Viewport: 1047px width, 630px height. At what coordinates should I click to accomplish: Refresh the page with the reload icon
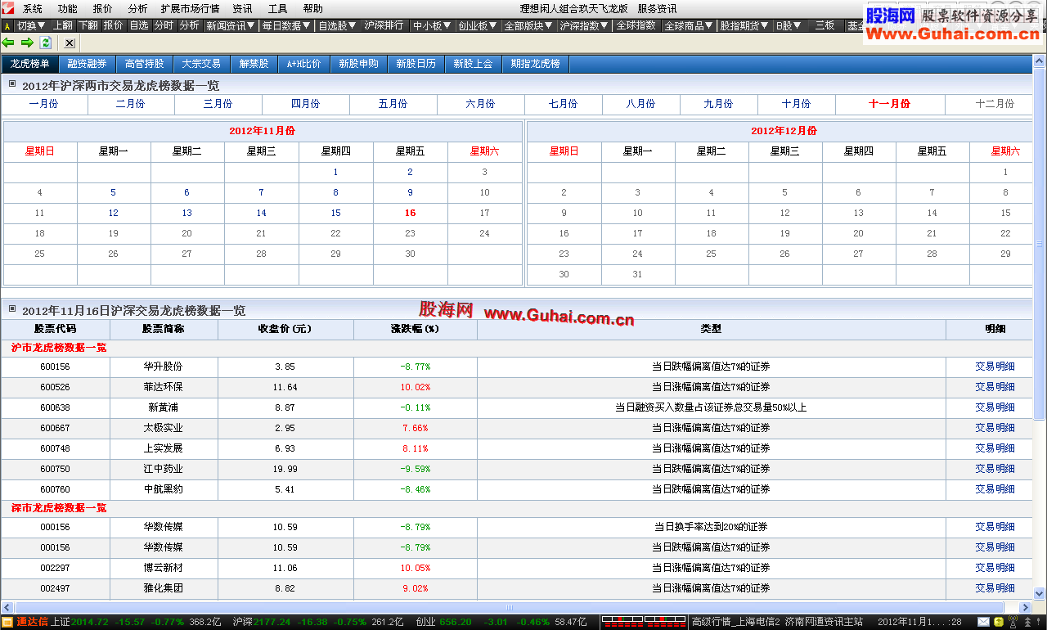click(46, 43)
